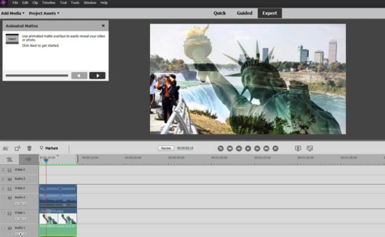The height and width of the screenshot is (237, 385).
Task: Select the green audio clip on Audio 1
Action: [58, 230]
